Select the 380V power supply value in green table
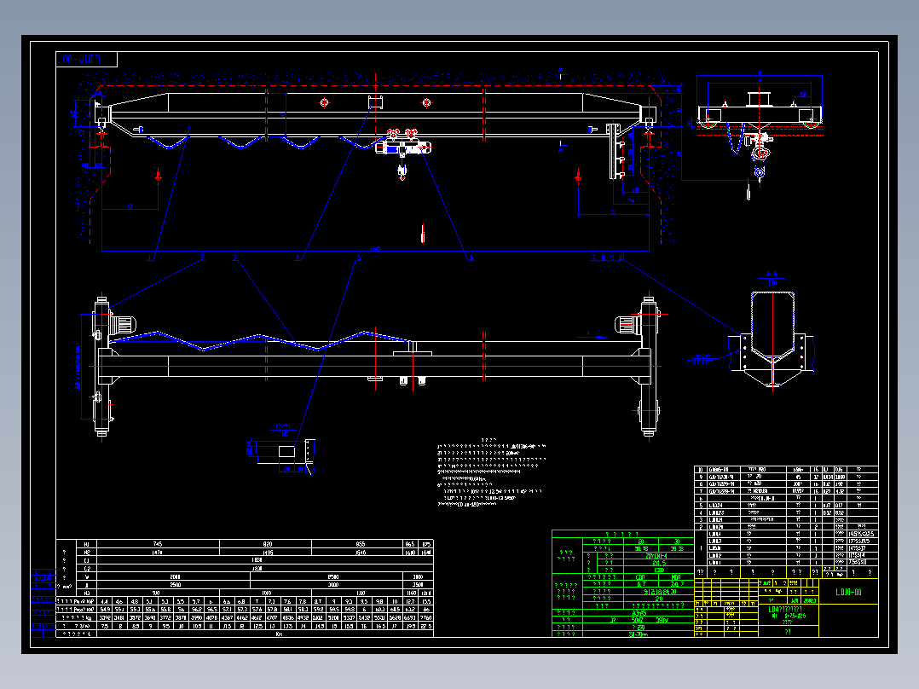The image size is (919, 689). coord(662,621)
